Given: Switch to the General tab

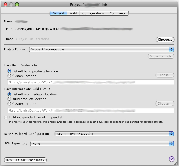Looking at the screenshot, I should pyautogui.click(x=58, y=13).
